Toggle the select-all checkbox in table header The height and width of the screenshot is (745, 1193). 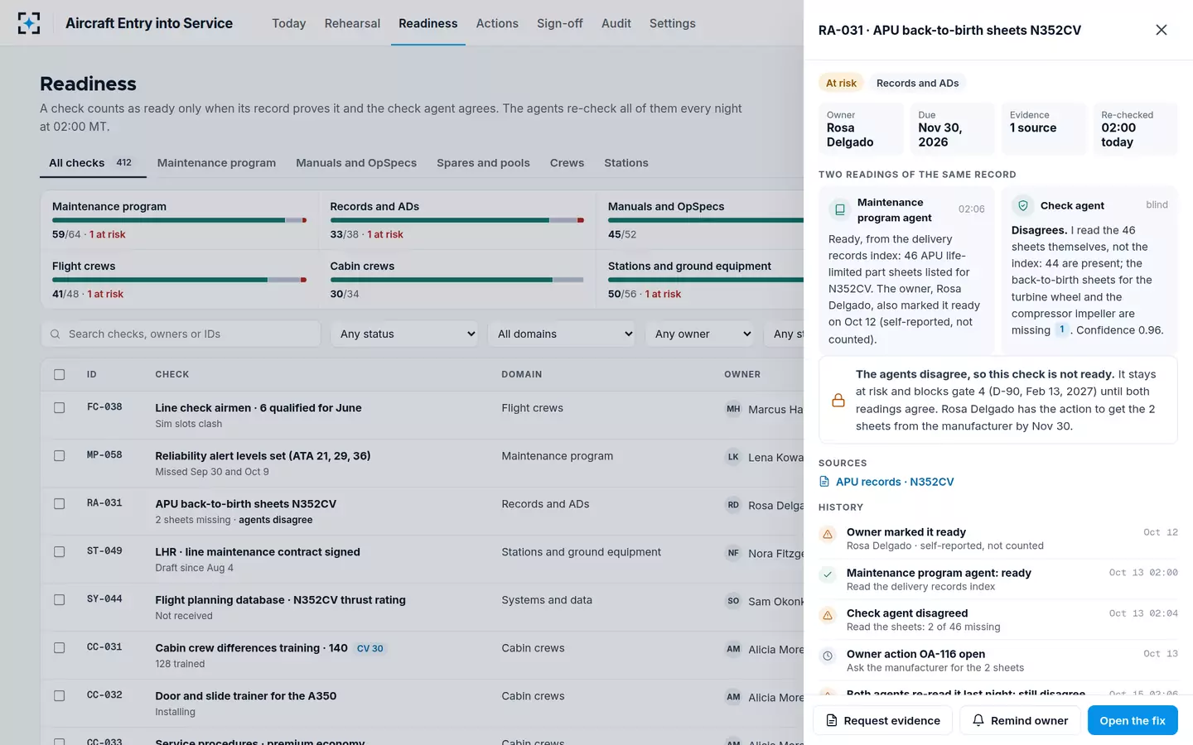[60, 374]
